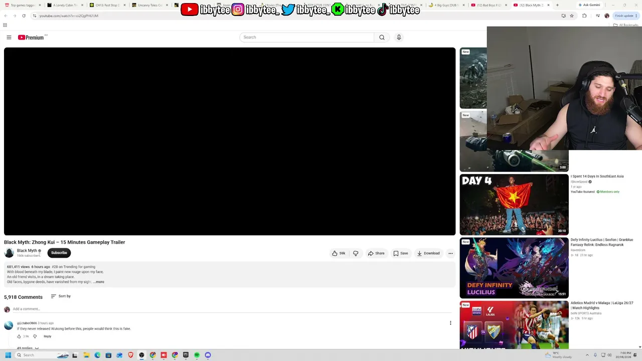The height and width of the screenshot is (361, 642).
Task: Subscribe to the Black Myth channel
Action: pos(59,253)
